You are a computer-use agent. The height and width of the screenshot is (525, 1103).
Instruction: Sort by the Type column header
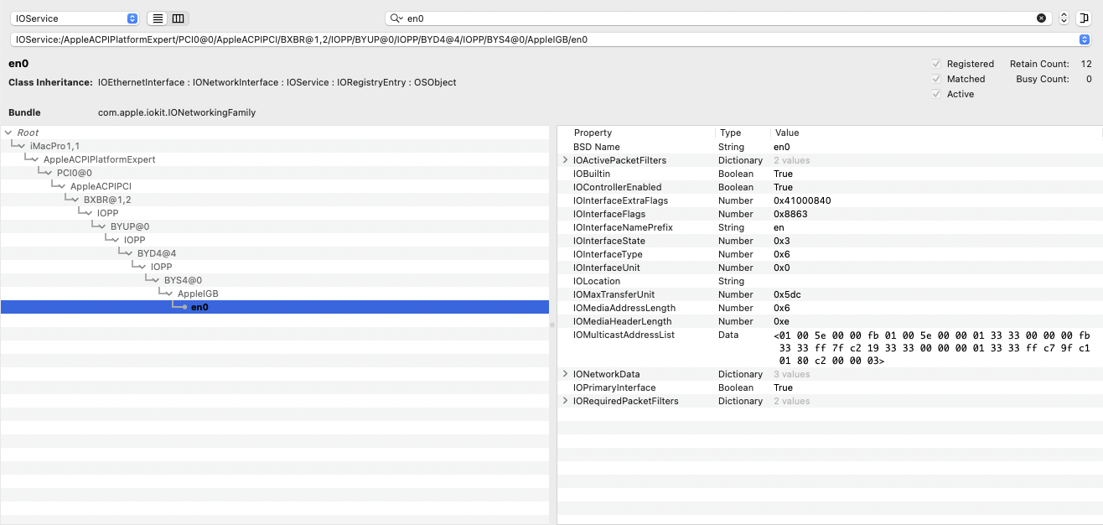(731, 133)
